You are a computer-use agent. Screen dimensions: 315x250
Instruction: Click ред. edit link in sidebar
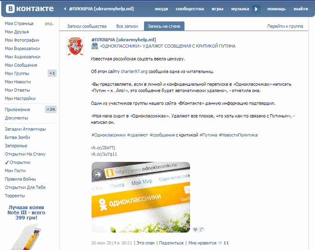tap(49, 23)
